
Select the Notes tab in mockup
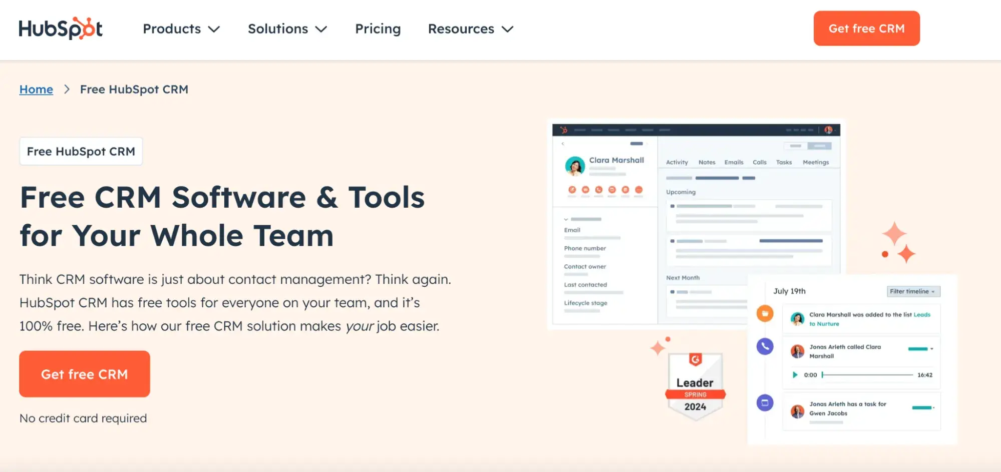pyautogui.click(x=707, y=162)
